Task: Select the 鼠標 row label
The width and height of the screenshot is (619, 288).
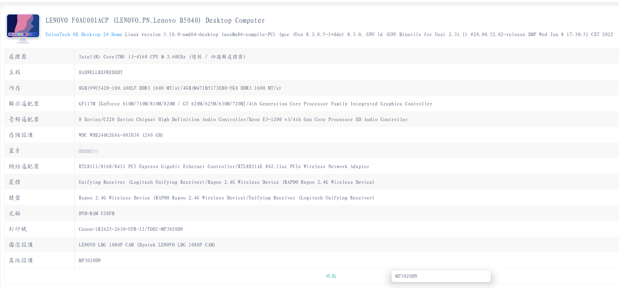Action: (x=15, y=182)
